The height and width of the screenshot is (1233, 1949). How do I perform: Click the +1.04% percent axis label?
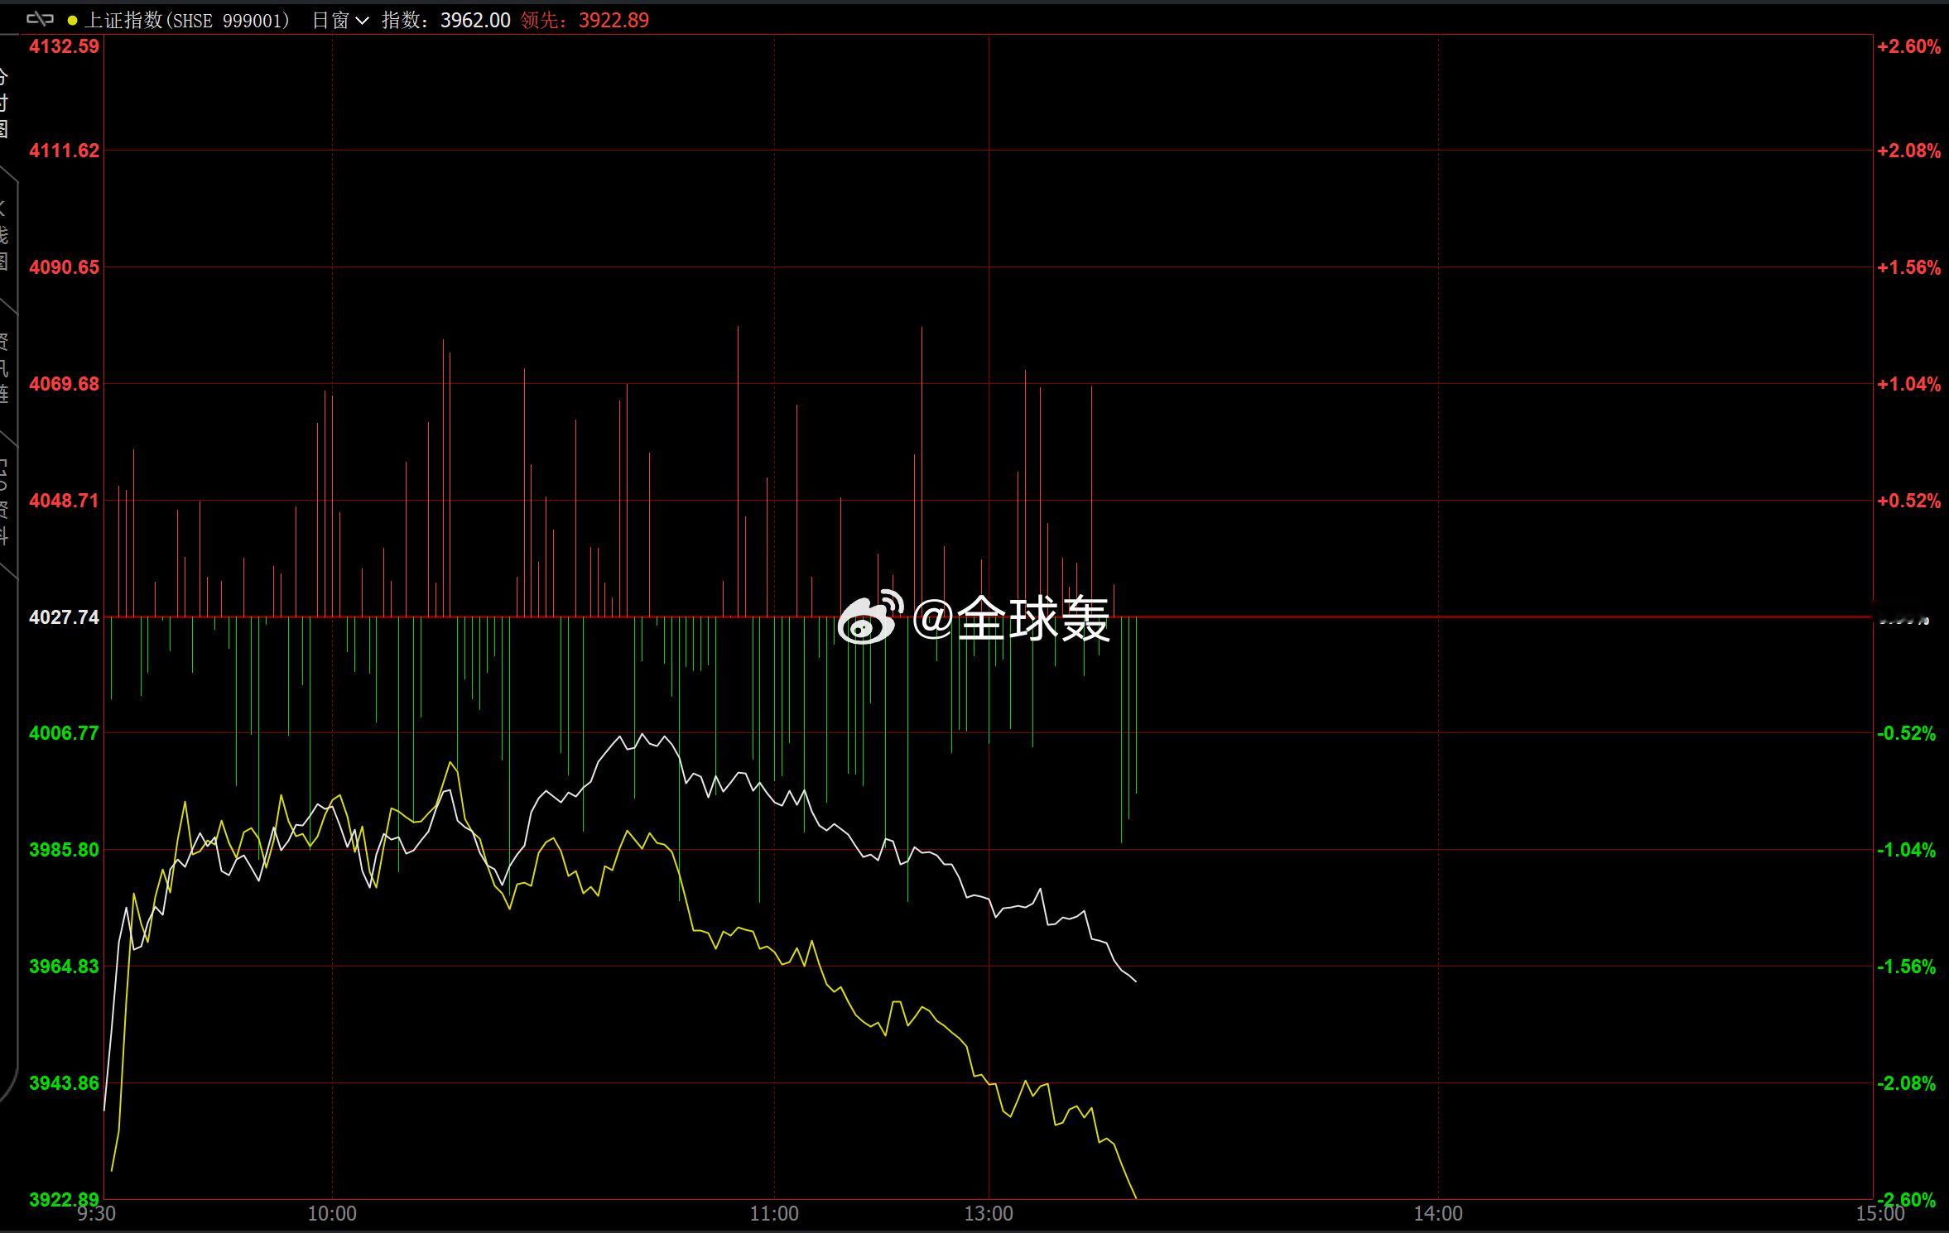pyautogui.click(x=1908, y=384)
